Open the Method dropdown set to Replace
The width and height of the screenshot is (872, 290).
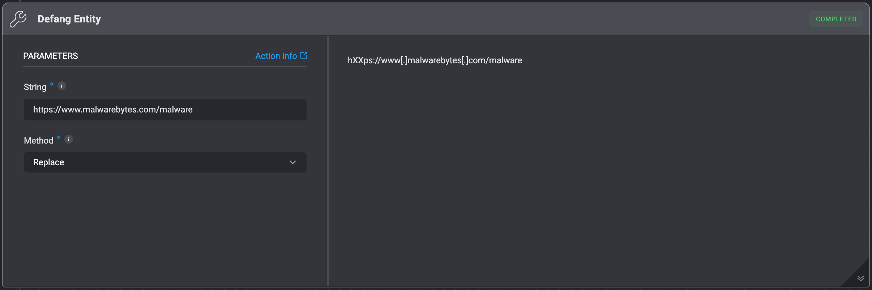[x=165, y=162]
